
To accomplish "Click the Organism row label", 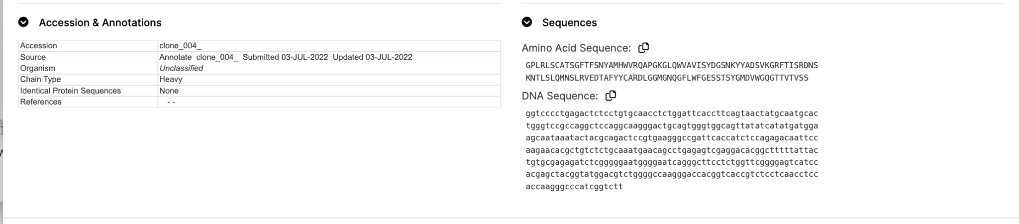I will pyautogui.click(x=37, y=68).
